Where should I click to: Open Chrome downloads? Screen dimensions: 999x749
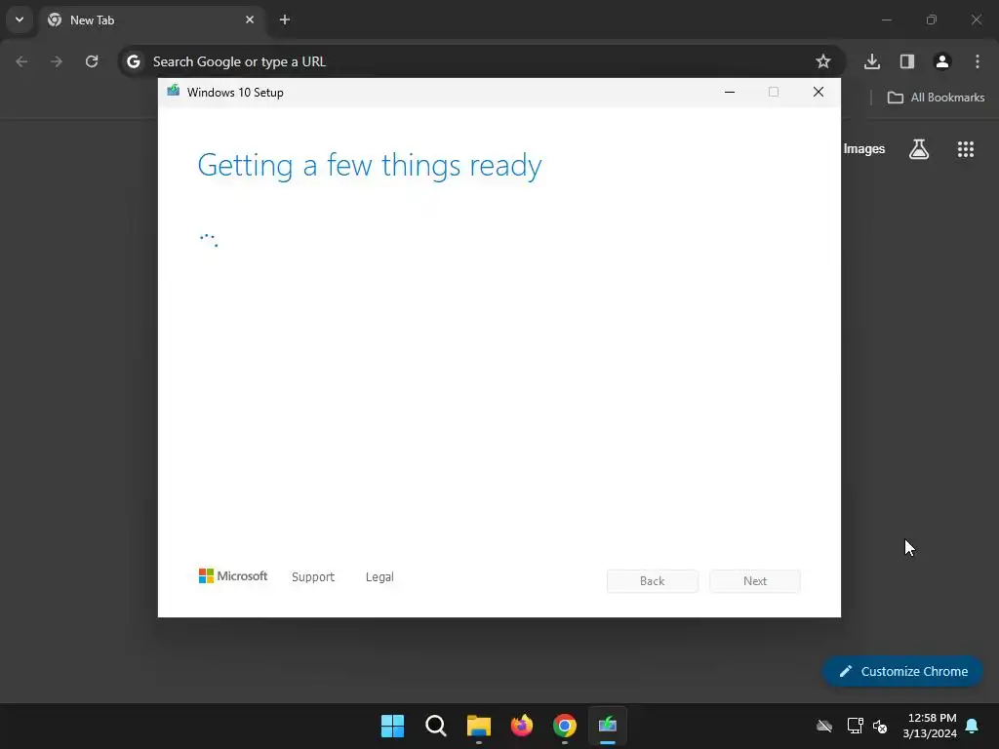click(872, 61)
